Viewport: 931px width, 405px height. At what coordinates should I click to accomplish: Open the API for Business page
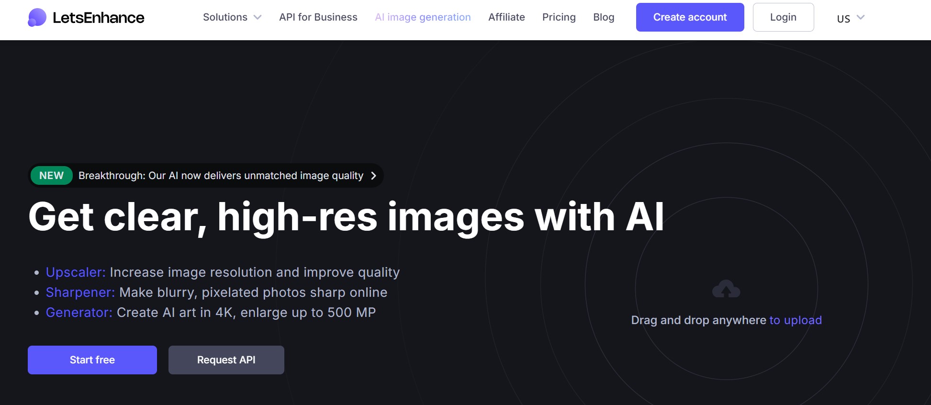pyautogui.click(x=318, y=17)
